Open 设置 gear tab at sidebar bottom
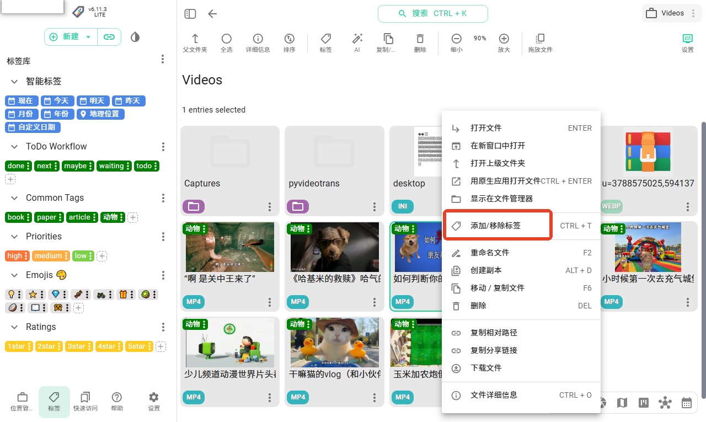Viewport: 706px width, 422px height. pyautogui.click(x=154, y=402)
